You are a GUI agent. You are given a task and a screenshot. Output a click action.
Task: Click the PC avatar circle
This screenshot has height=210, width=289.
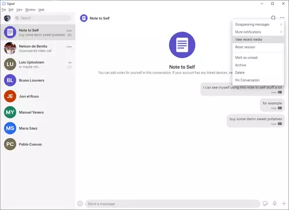point(10,144)
